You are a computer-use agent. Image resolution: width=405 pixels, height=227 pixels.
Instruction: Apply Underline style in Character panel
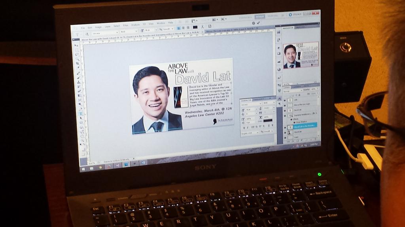pos(269,125)
